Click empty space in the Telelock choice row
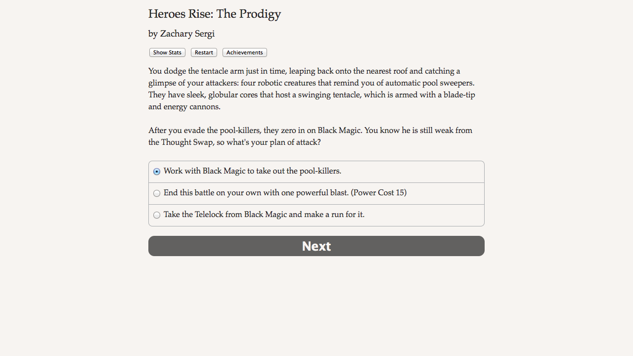Screen dimensions: 633x356 424,215
